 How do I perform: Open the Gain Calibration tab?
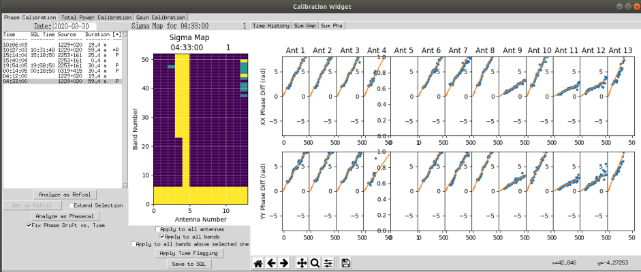[x=161, y=18]
